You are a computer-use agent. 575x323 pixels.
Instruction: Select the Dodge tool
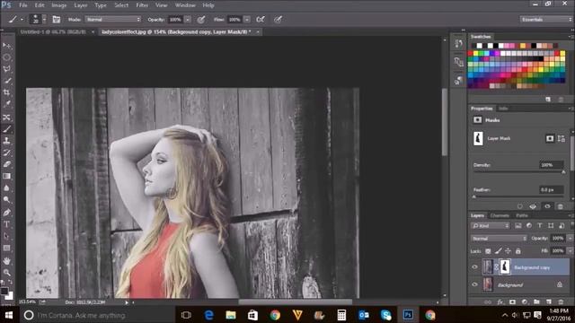6,199
